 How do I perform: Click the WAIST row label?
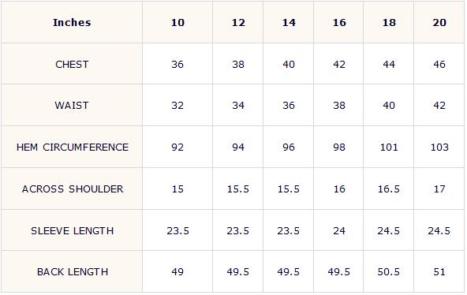click(72, 106)
